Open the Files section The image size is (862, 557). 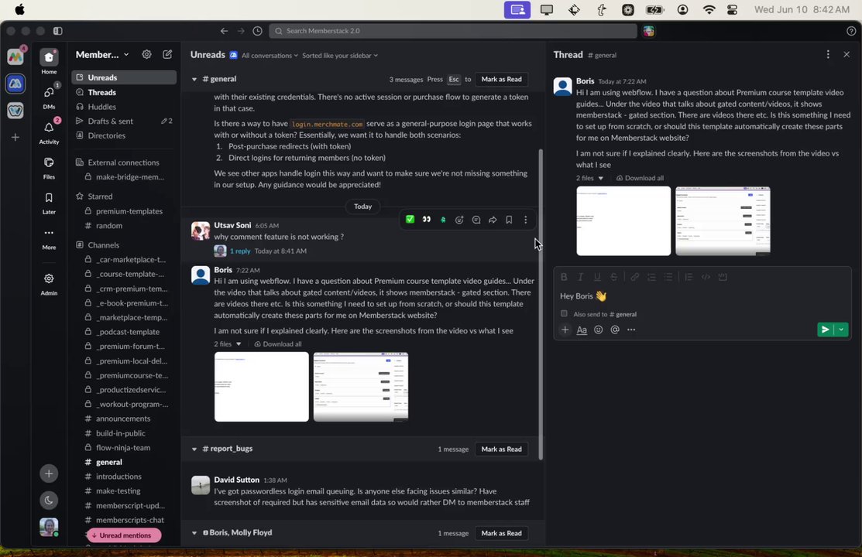pos(48,167)
